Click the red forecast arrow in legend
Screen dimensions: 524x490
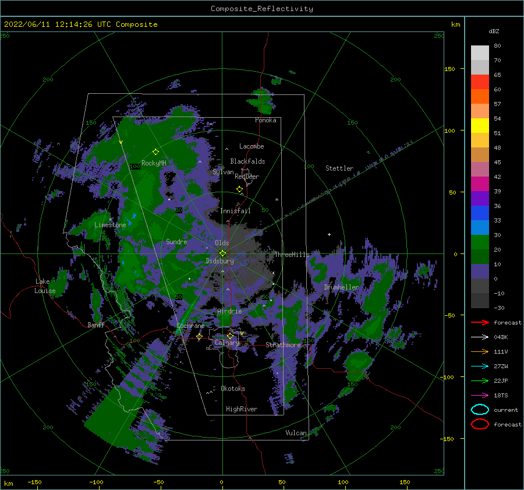click(x=480, y=322)
